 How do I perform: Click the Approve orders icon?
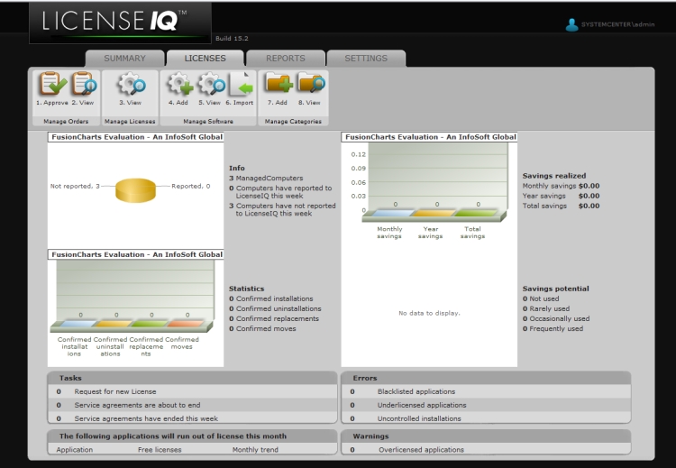click(x=53, y=84)
